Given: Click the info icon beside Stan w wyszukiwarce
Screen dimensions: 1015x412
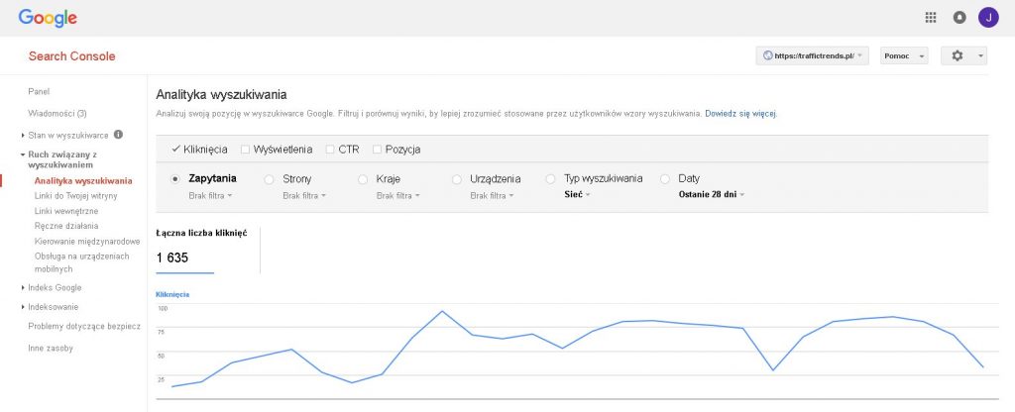Looking at the screenshot, I should (x=118, y=135).
